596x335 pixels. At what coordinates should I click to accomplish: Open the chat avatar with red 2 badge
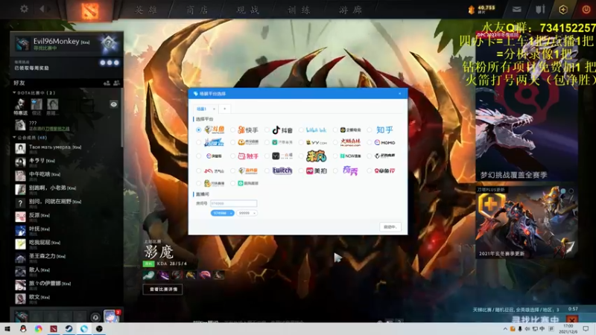click(111, 316)
